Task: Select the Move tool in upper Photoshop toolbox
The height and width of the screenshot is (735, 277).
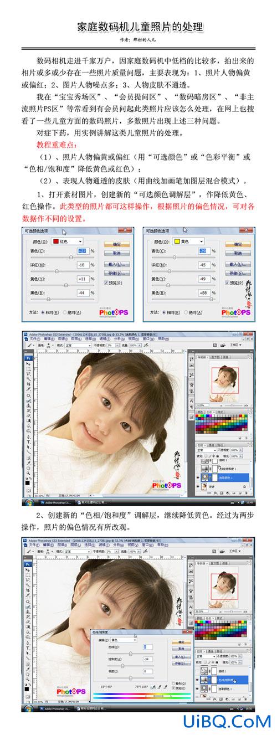Action: 28,364
